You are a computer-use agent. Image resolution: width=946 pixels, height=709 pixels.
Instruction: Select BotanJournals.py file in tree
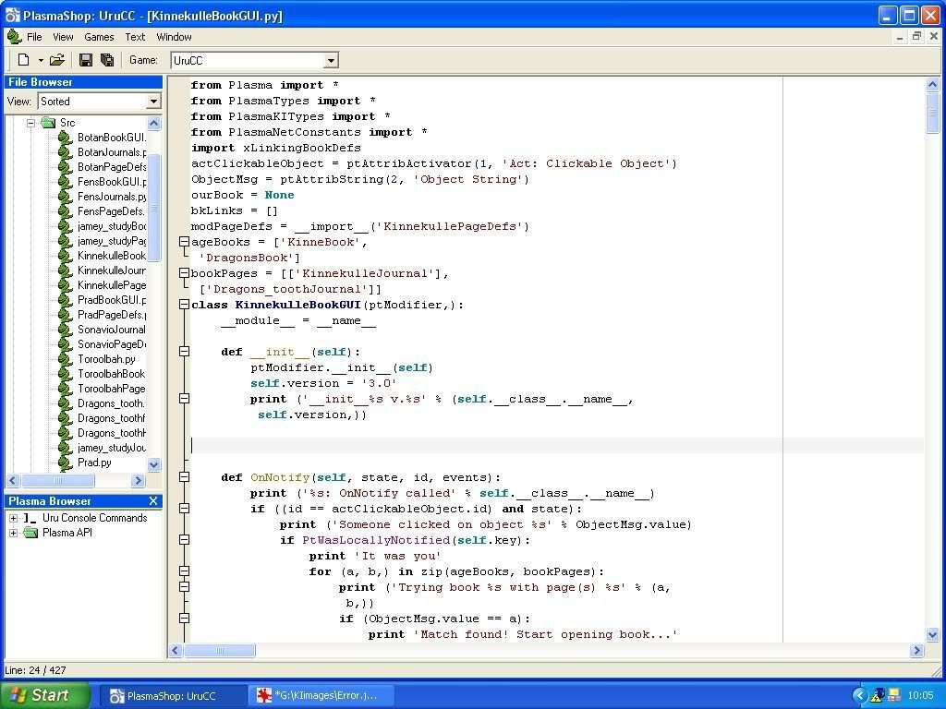(x=112, y=152)
